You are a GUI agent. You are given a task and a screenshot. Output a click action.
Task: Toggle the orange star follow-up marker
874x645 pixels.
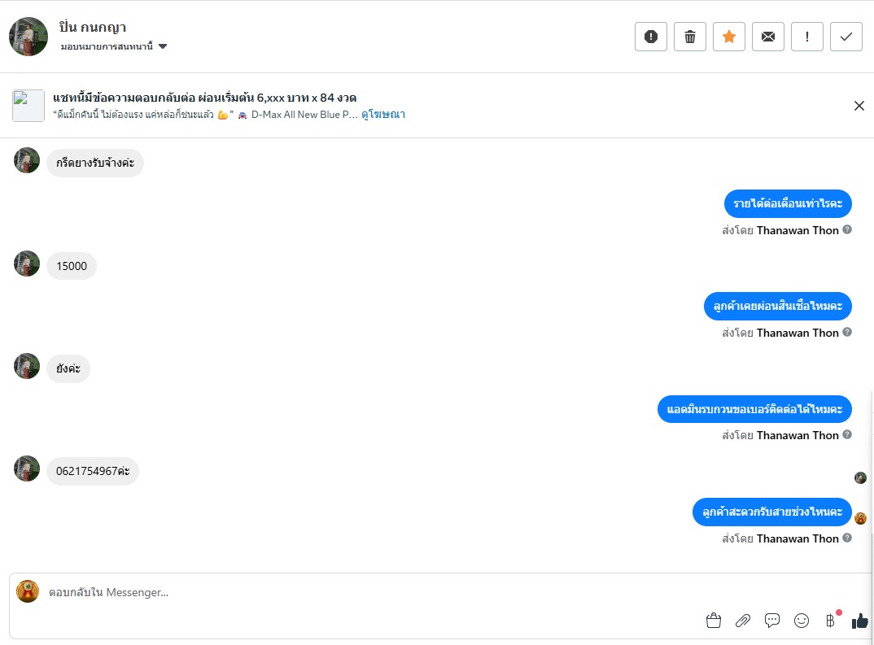(729, 37)
